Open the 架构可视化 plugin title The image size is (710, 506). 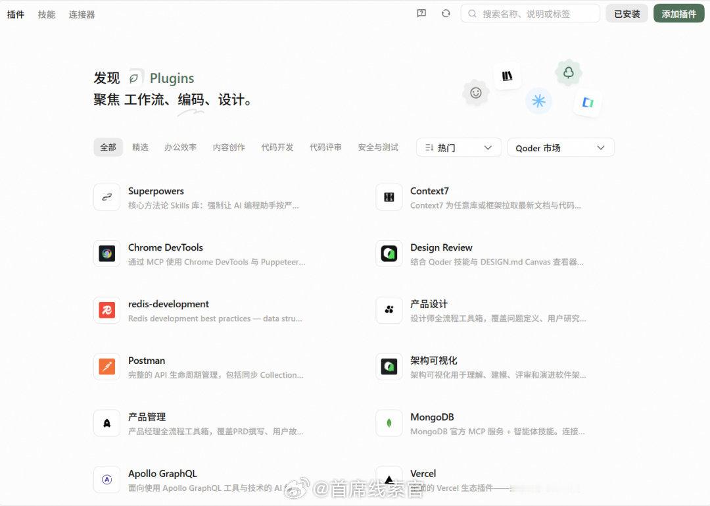[434, 361]
